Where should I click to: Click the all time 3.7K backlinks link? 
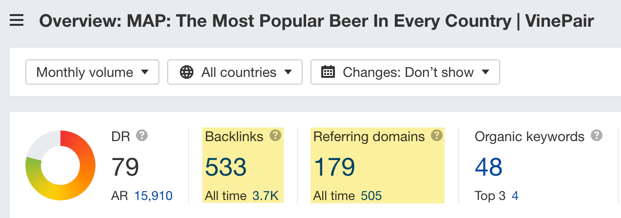[266, 196]
